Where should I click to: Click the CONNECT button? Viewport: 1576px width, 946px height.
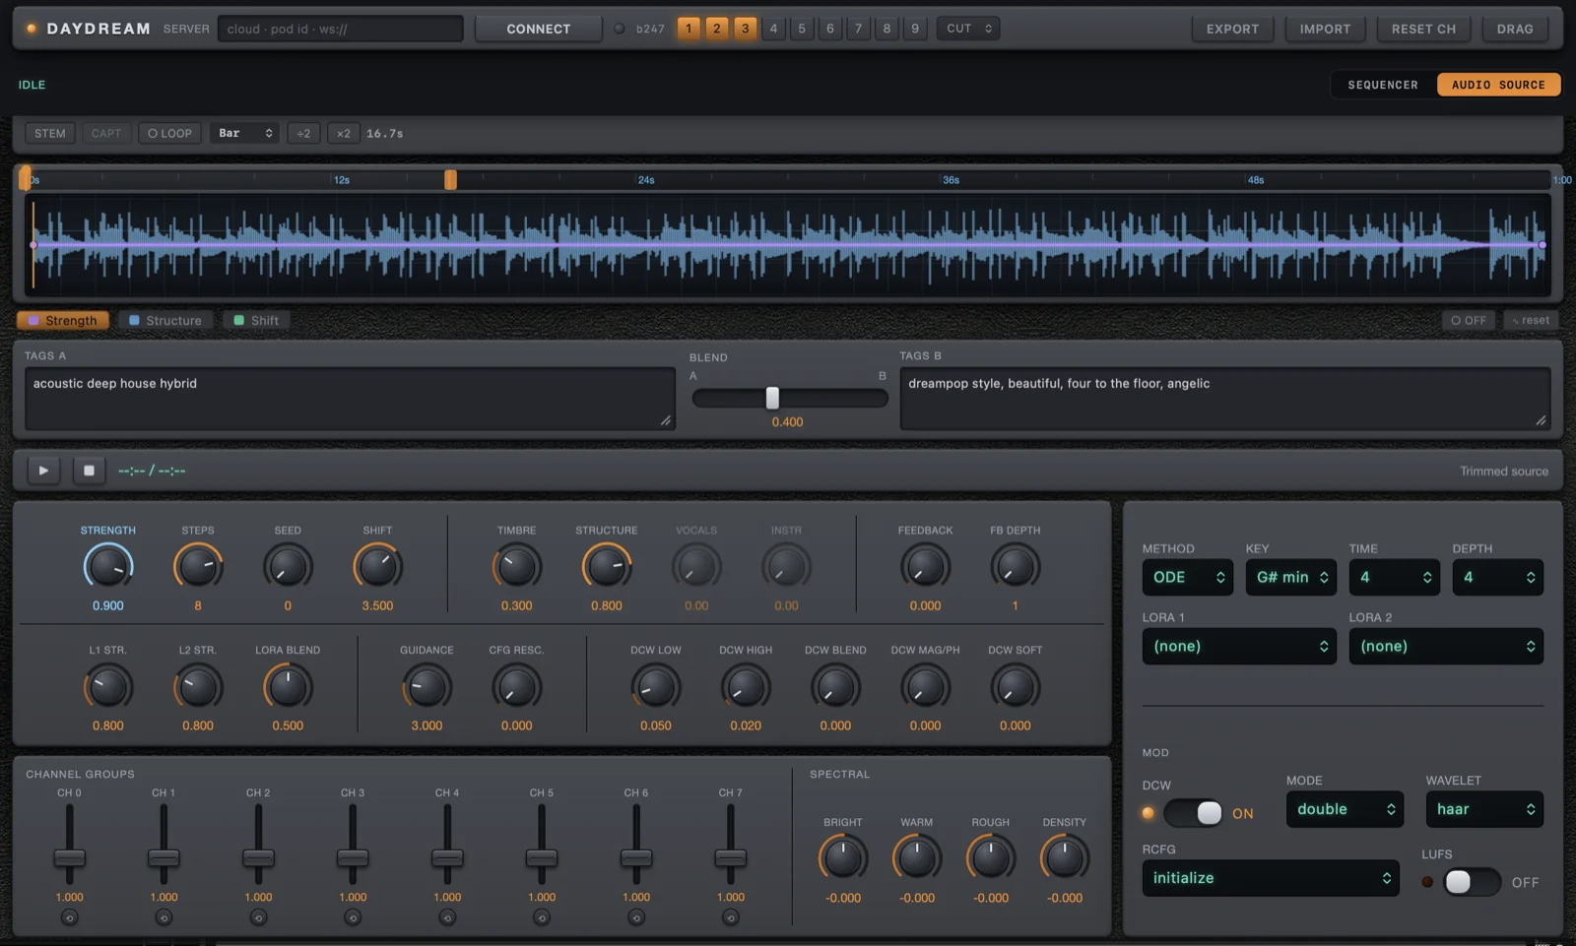[x=538, y=29]
